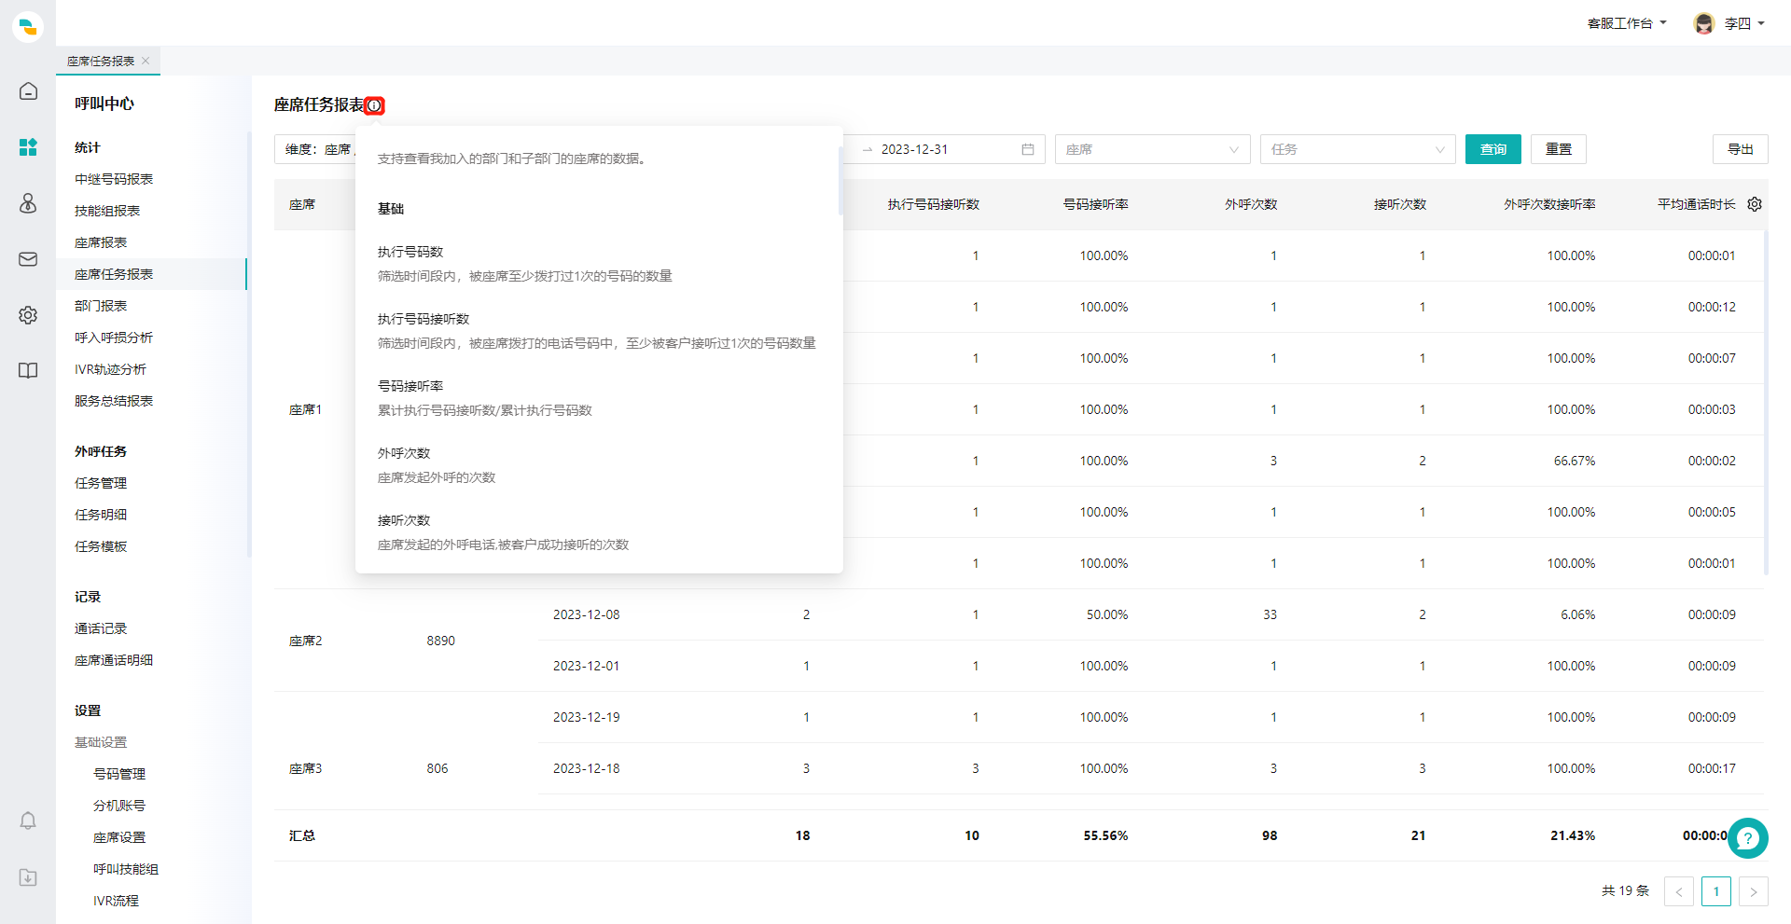Open 通话记录 in sidebar
Viewport: 1791px width, 924px height.
click(101, 628)
